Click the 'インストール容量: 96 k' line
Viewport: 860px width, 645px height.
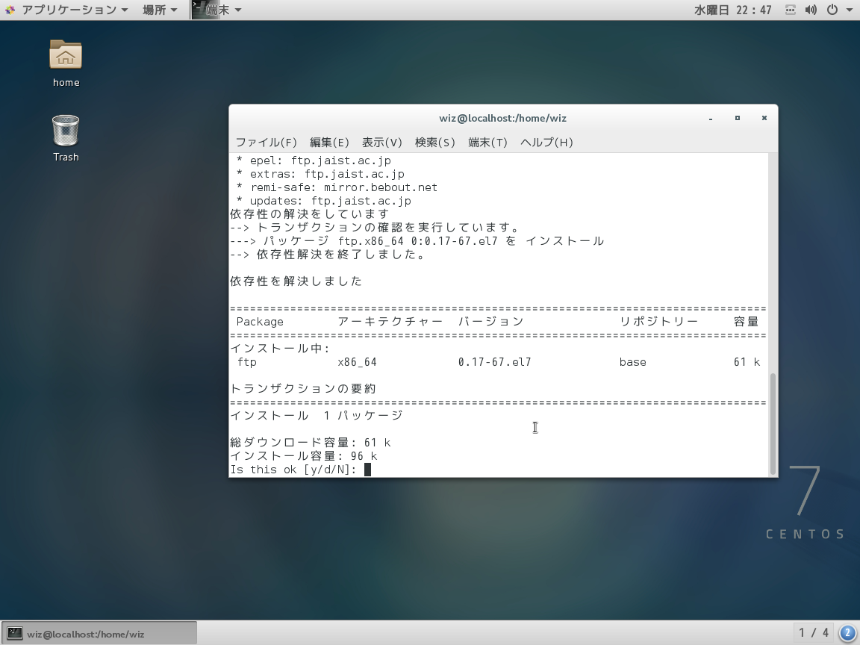[304, 456]
